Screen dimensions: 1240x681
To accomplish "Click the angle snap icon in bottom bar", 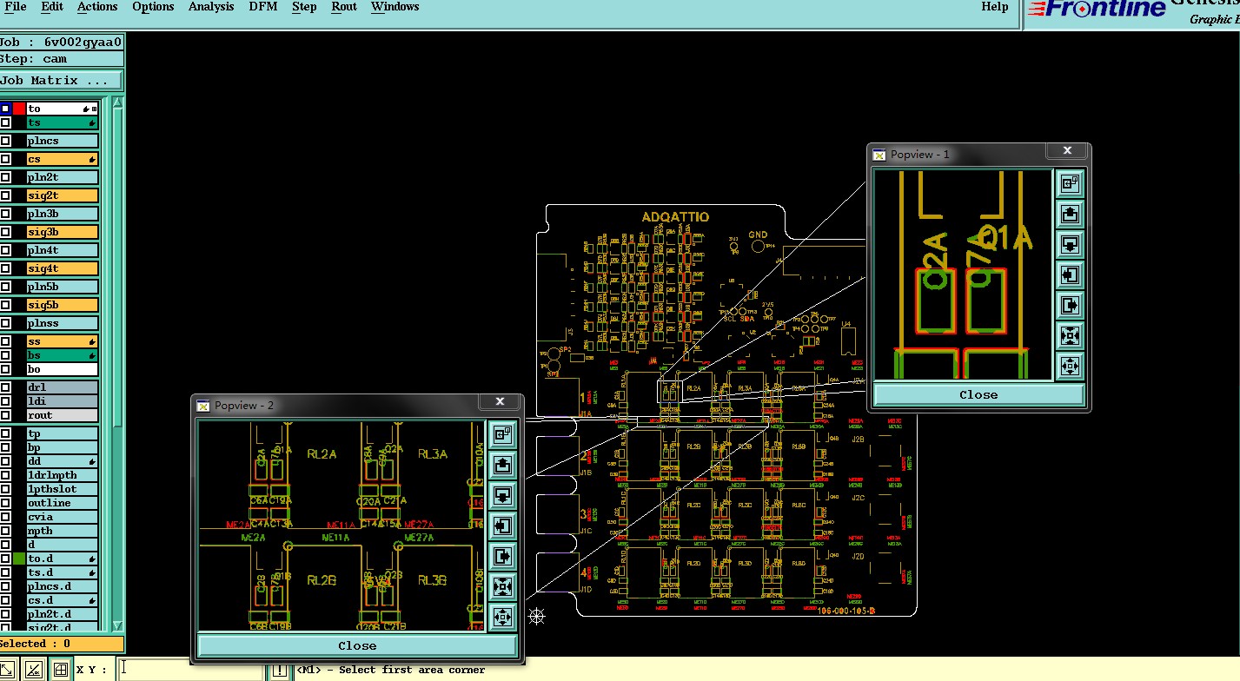I will click(x=33, y=670).
